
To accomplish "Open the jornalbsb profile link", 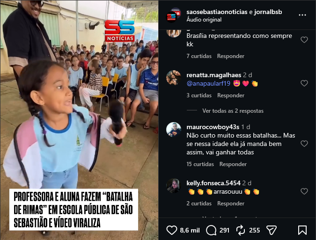I will click(x=268, y=12).
